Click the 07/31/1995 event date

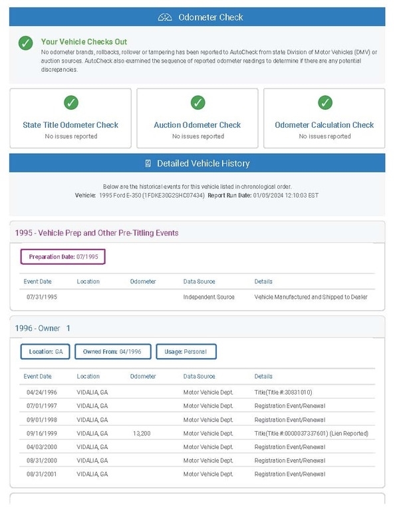(x=42, y=297)
